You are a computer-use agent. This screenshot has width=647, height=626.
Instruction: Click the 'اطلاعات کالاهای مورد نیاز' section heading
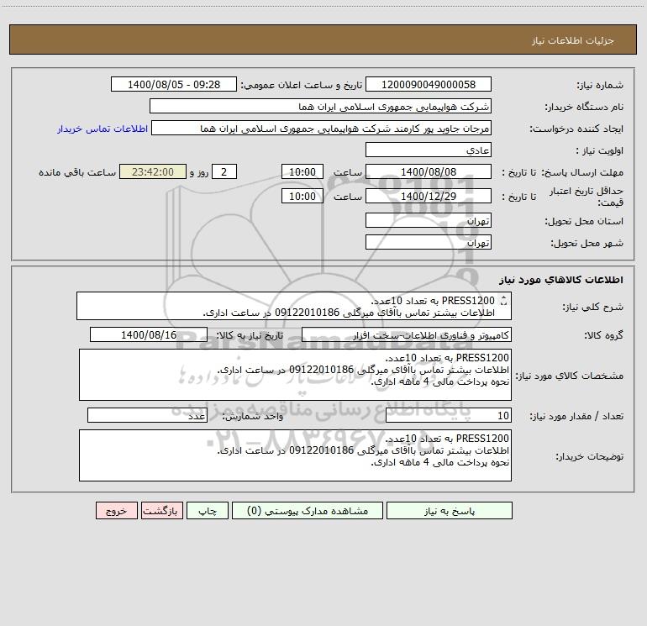(561, 280)
